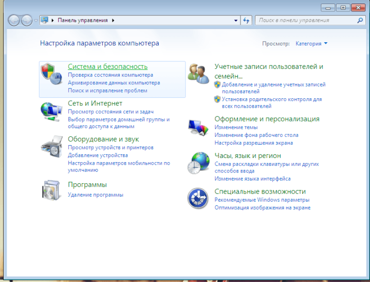Image resolution: width=370 pixels, height=282 pixels.
Task: Click the Network and Internet globe icon
Action: 51,110
